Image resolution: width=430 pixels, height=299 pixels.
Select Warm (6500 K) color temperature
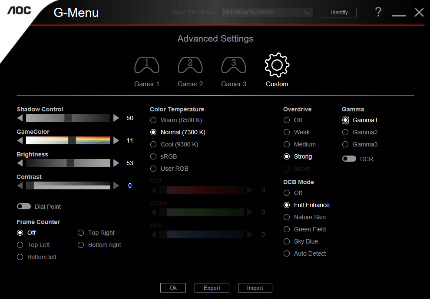176,120
